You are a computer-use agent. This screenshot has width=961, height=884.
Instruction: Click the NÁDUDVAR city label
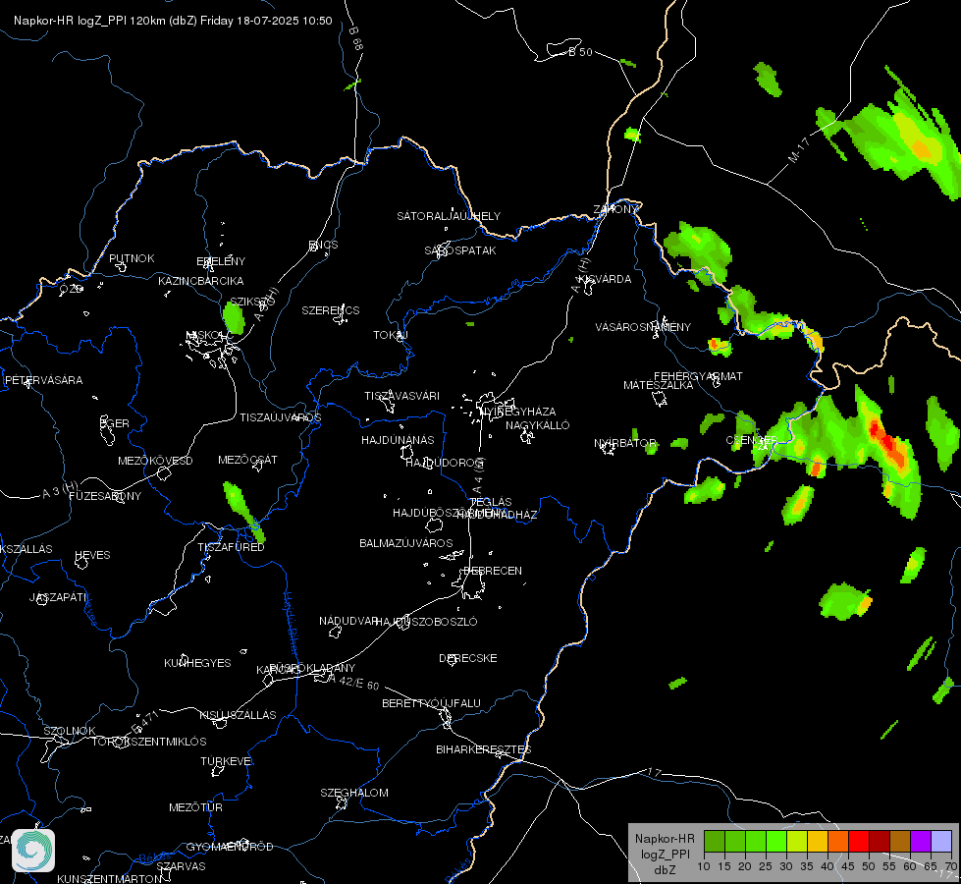coord(348,621)
